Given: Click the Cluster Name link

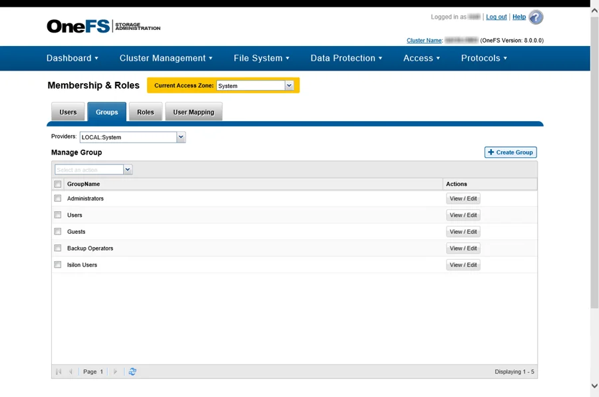Looking at the screenshot, I should click(x=424, y=40).
